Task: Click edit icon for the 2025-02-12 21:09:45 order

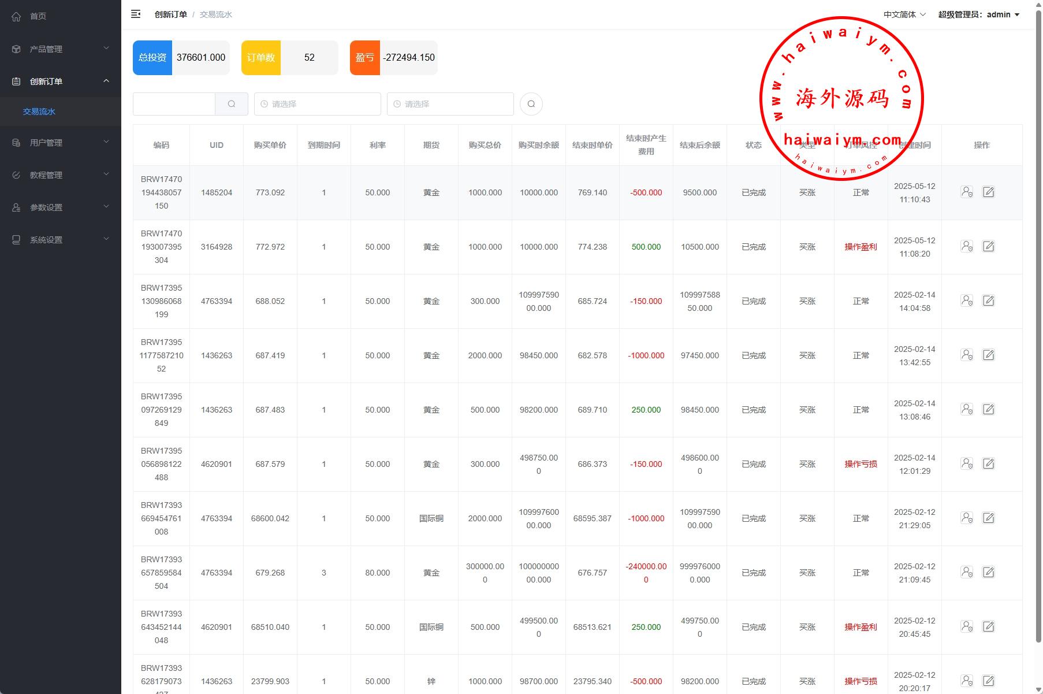Action: click(x=988, y=572)
